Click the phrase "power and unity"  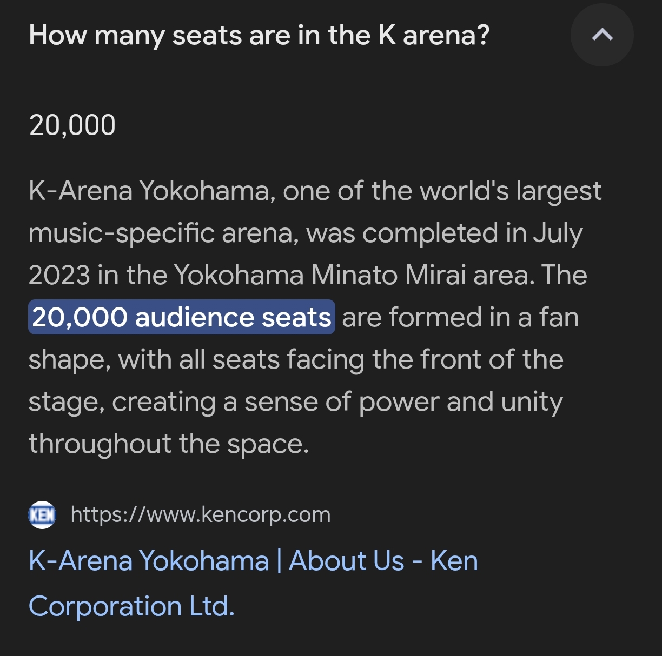461,401
